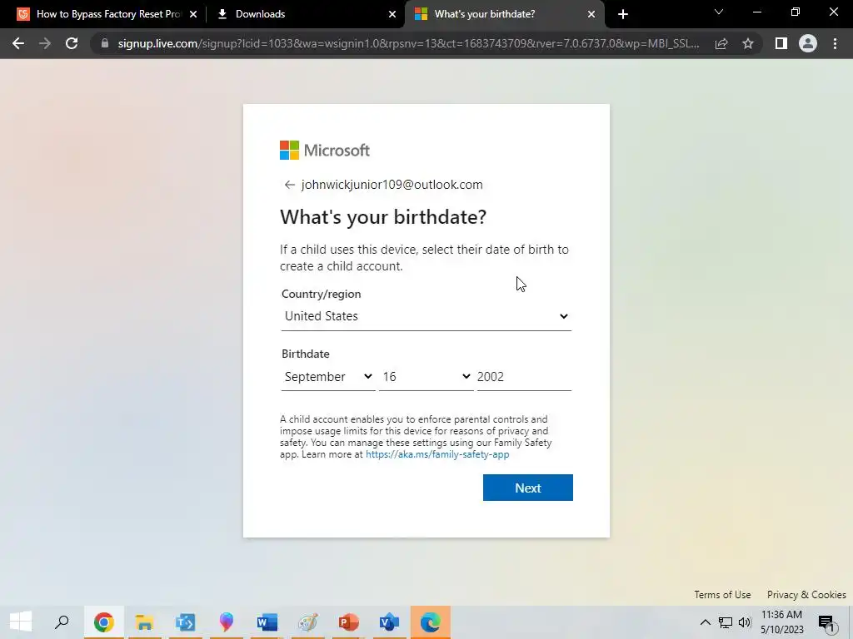This screenshot has width=853, height=639.
Task: Click the address bar URL
Action: (x=408, y=43)
